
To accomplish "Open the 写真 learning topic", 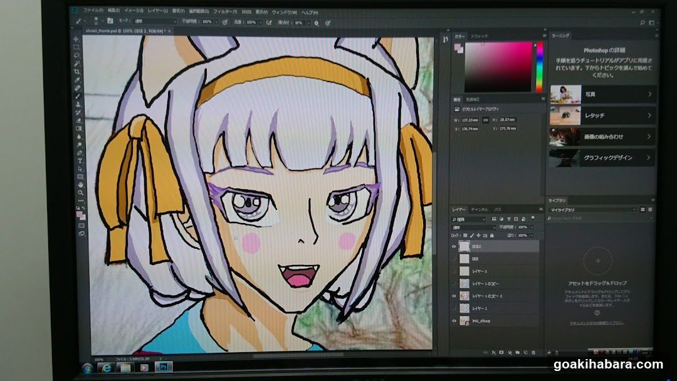I will (603, 94).
